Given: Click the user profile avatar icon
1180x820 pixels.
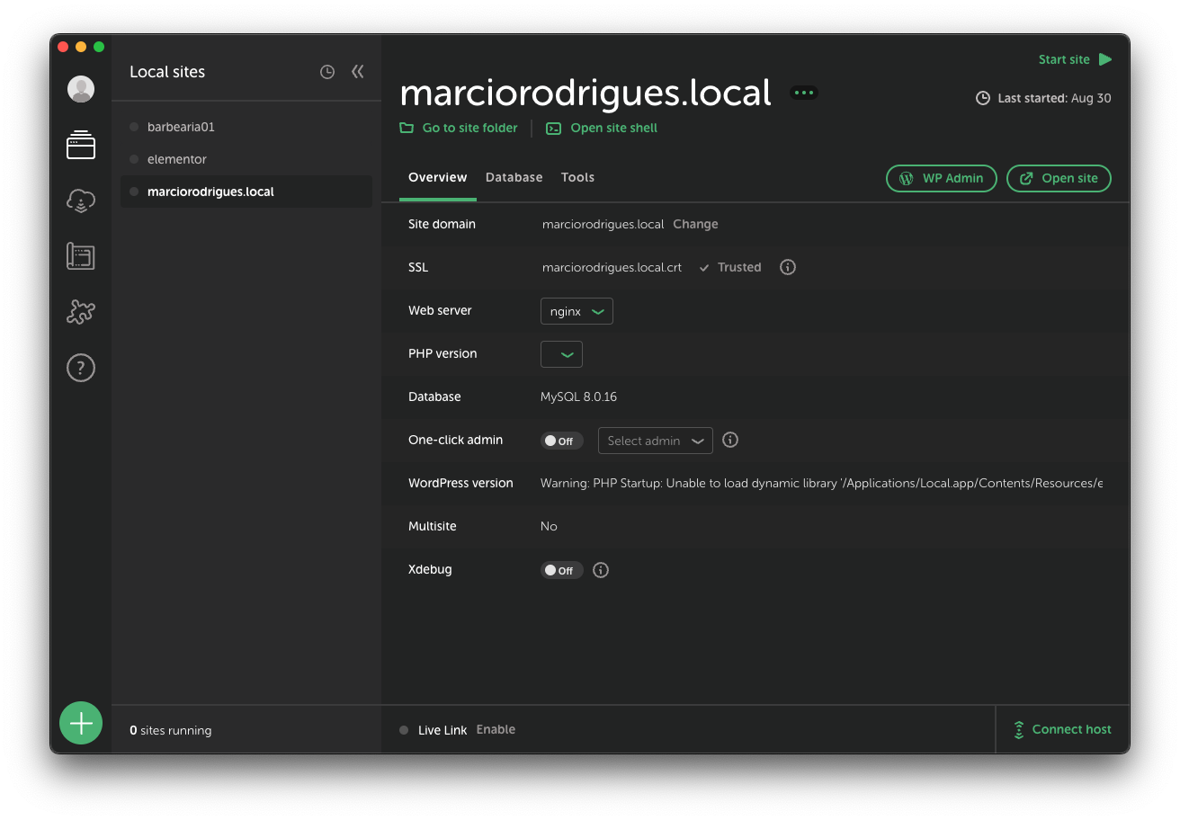Looking at the screenshot, I should click(x=80, y=88).
